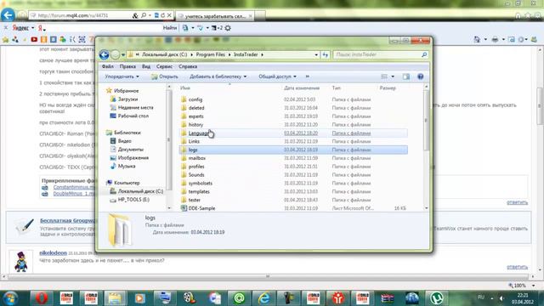Open uTorrent from the taskbar
The image size is (544, 306).
[437, 298]
